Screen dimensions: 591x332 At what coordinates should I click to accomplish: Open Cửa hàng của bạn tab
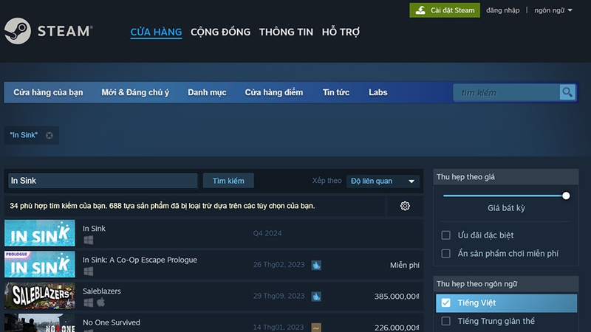(48, 93)
